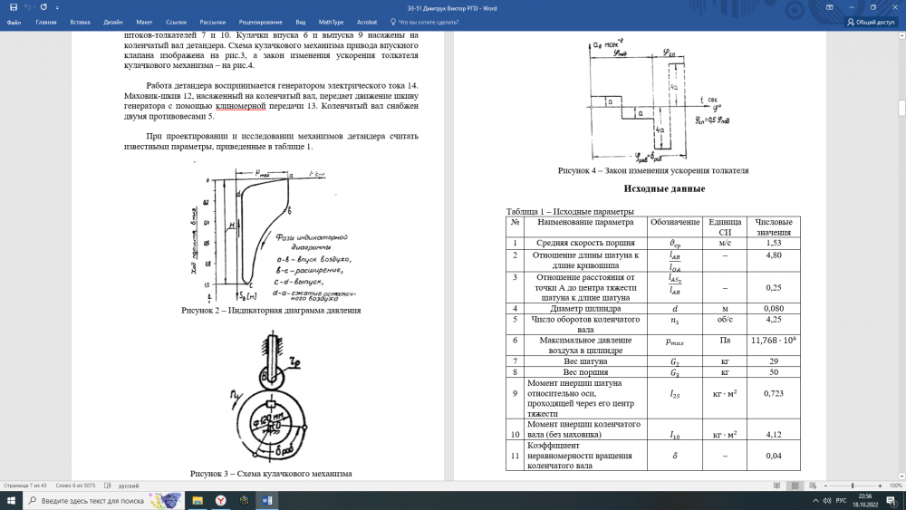906x510 pixels.
Task: Click the caption 'Таблица 1 – Исходные параметры'
Action: click(x=570, y=211)
